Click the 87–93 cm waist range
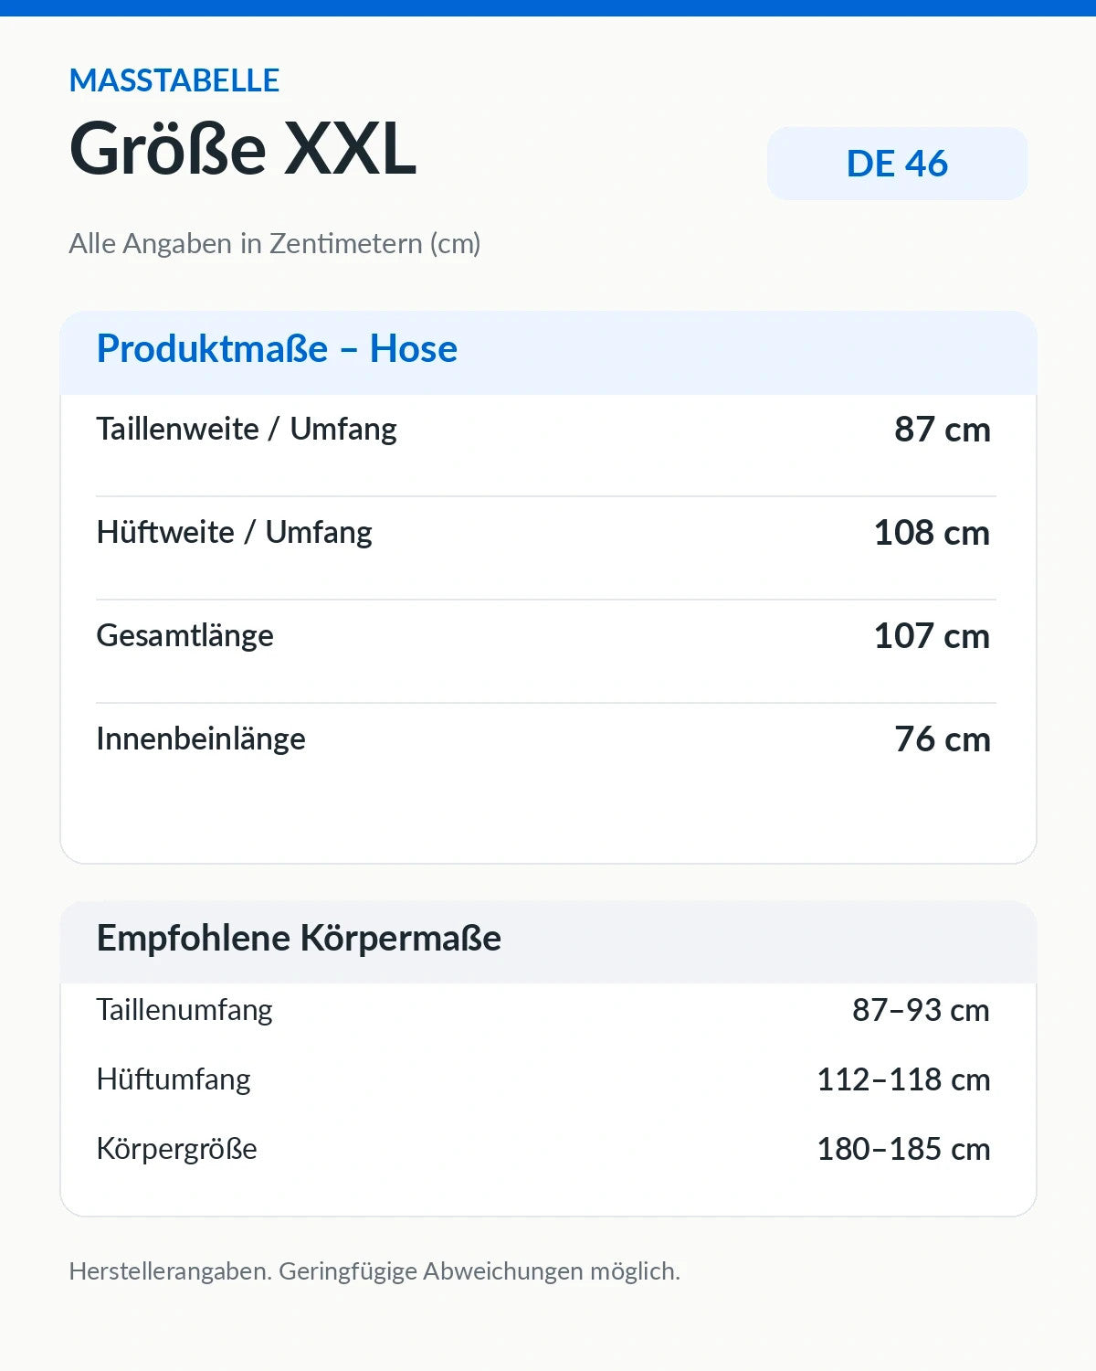 [921, 1010]
